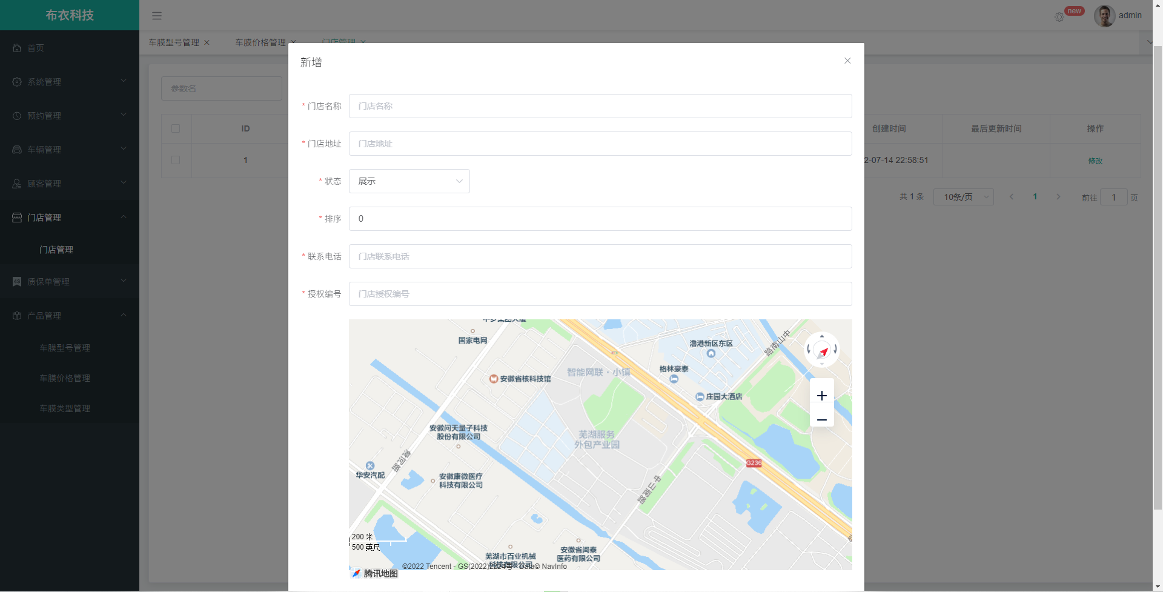
Task: Click 格林豪泰 hotel marker on map
Action: [674, 379]
